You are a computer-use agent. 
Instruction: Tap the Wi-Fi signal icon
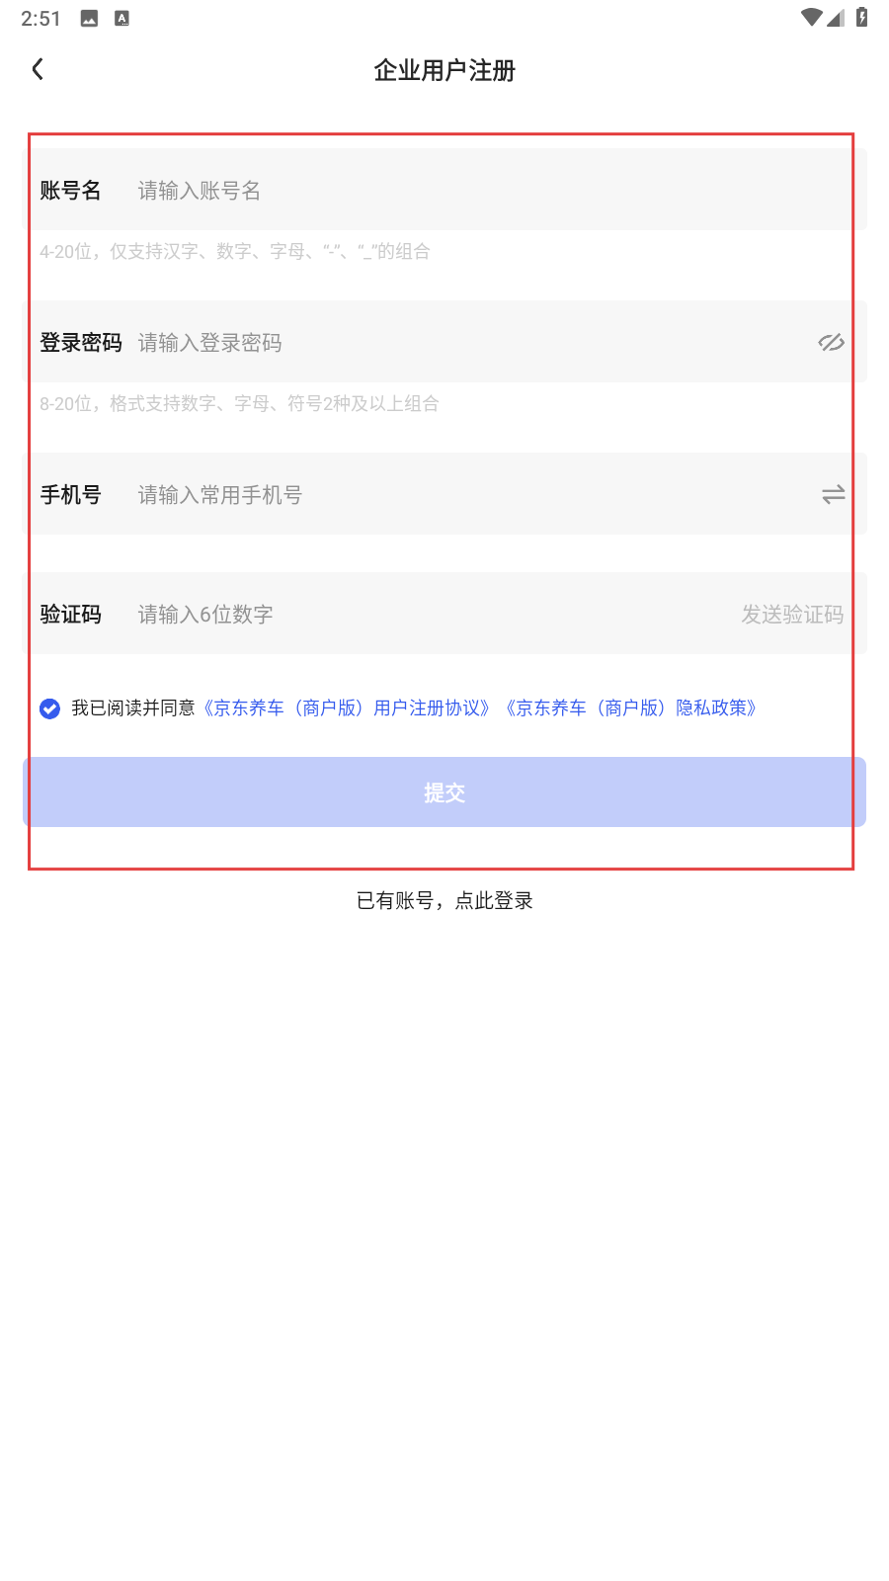tap(812, 17)
